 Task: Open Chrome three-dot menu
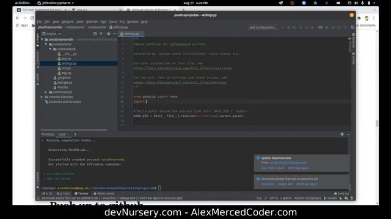point(374,18)
